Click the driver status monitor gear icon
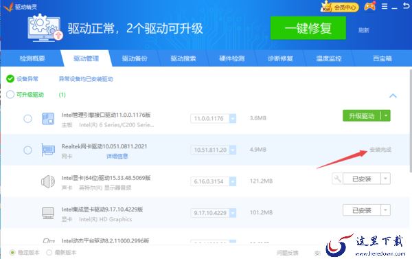Viewport: 412px width, 259px height. pos(45,27)
